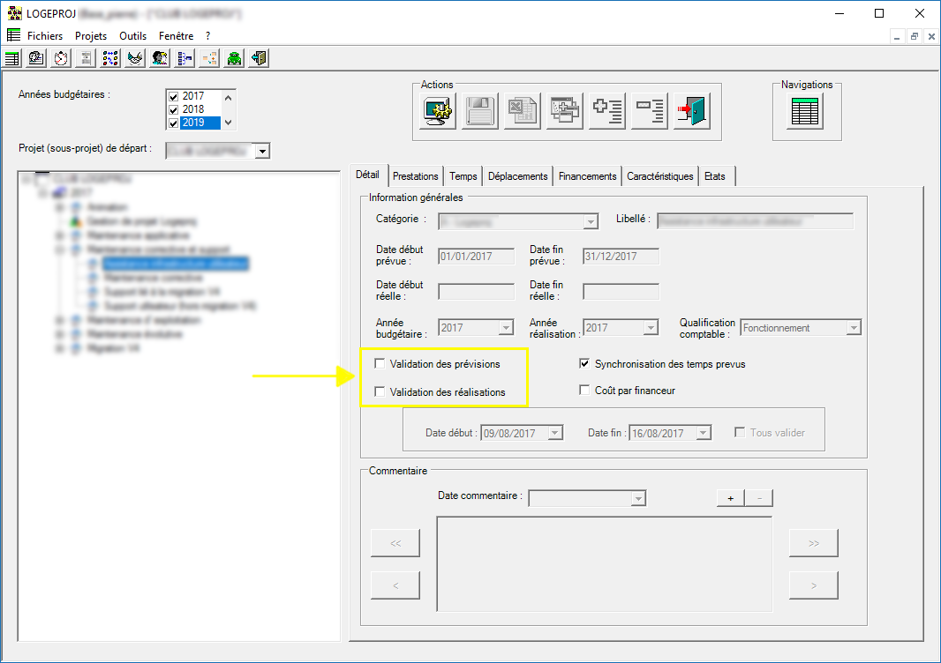Screen dimensions: 941x663
Task: Click the Navigations table grid icon
Action: click(x=805, y=111)
